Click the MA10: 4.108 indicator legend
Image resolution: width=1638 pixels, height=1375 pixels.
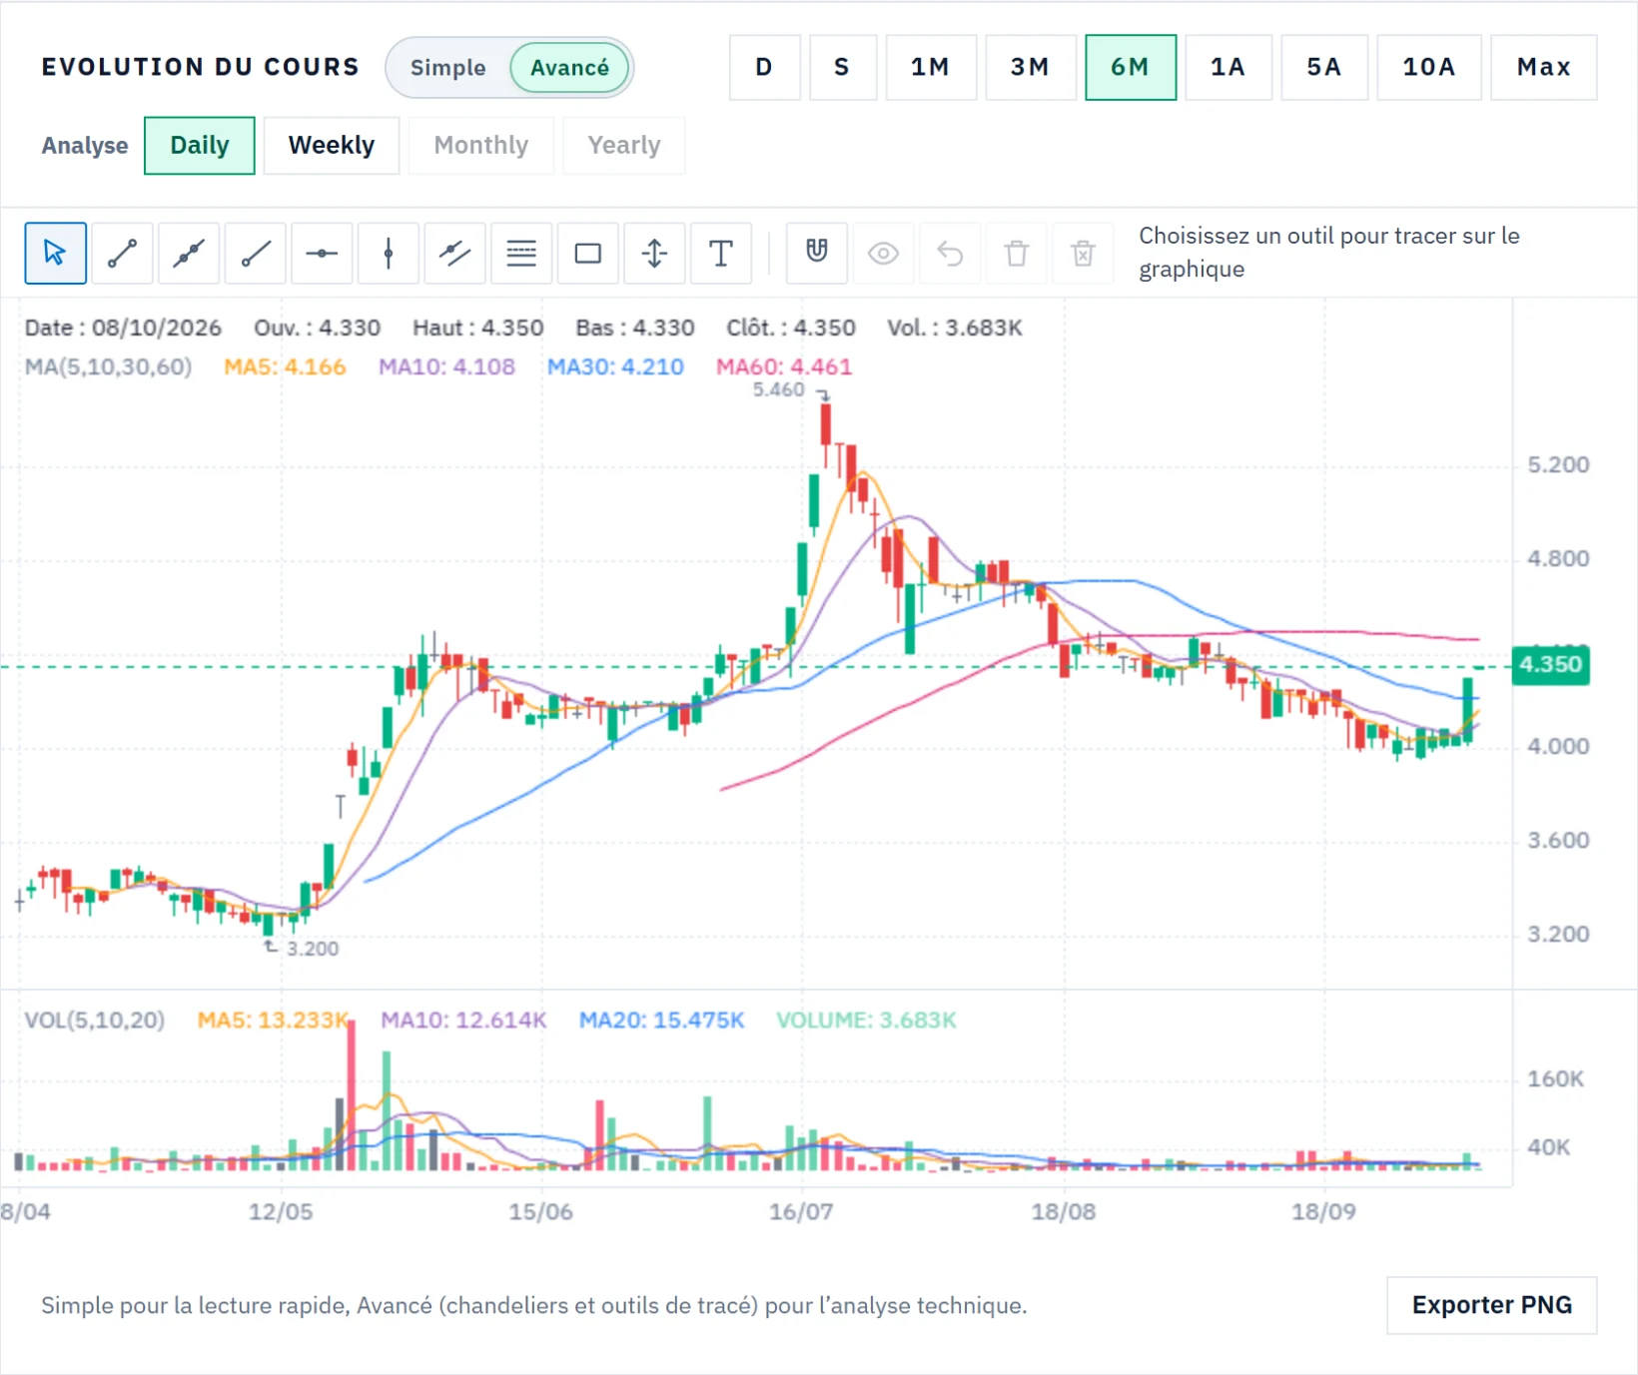pos(446,367)
